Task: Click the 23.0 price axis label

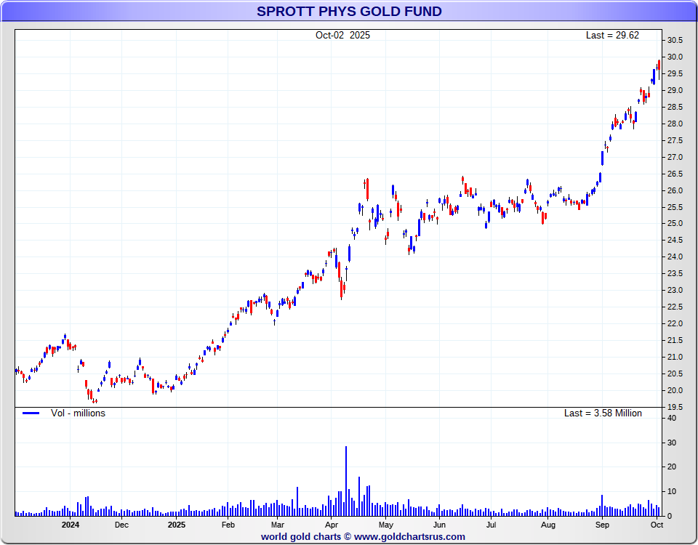Action: tap(675, 290)
